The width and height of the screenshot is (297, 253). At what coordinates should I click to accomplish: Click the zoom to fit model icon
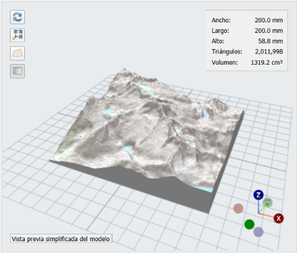17,35
